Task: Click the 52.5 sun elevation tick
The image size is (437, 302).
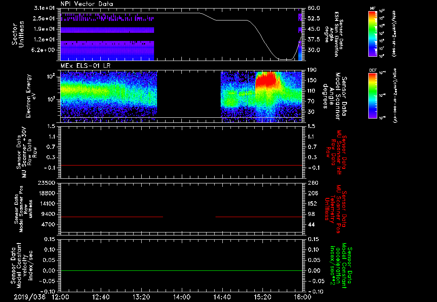Action: (314, 18)
